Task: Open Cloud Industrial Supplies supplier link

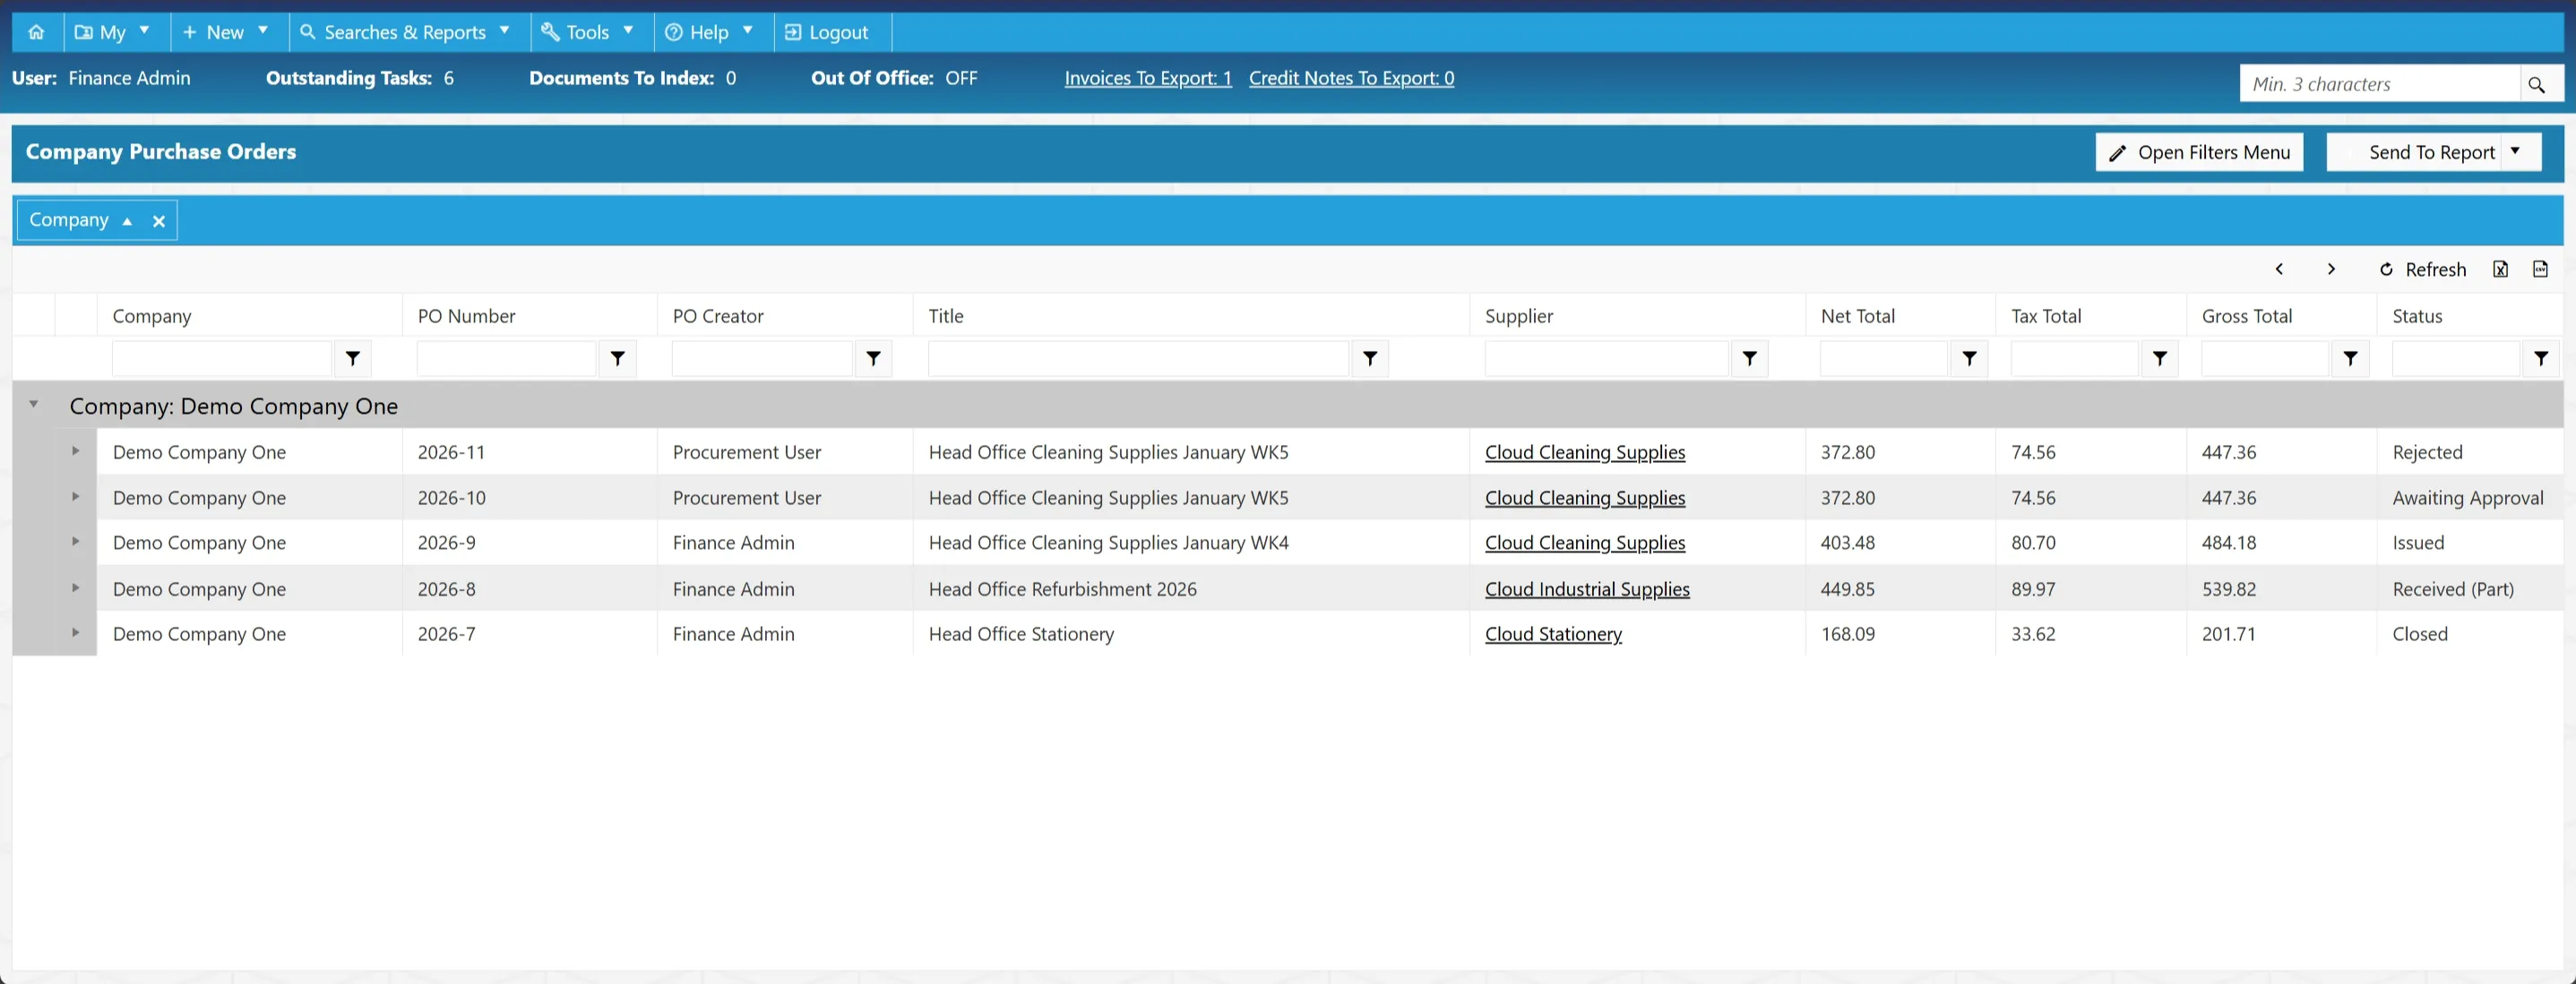Action: [x=1587, y=589]
